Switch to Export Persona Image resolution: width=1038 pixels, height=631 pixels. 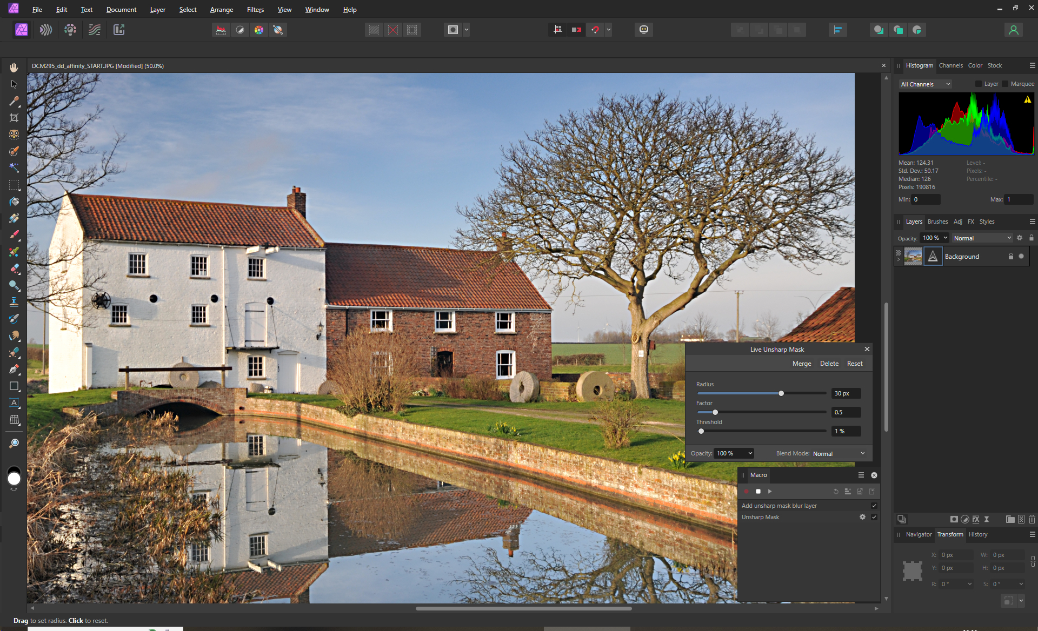coord(119,30)
